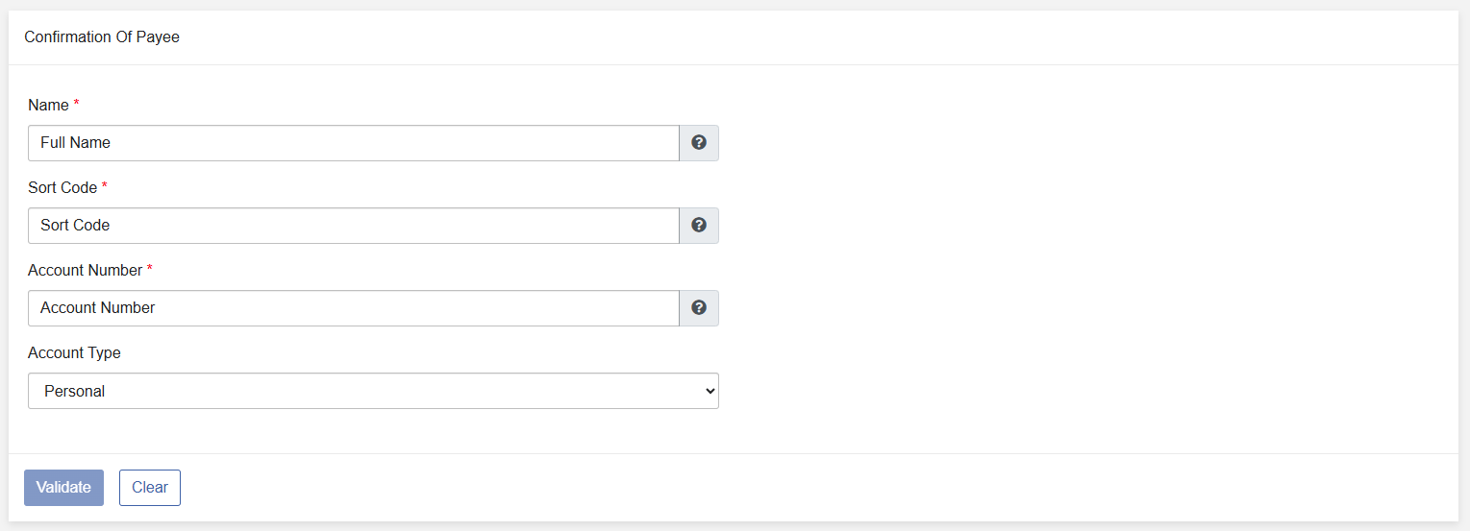Click the footer bar containing Validate and Clear
The width and height of the screenshot is (1470, 531).
pyautogui.click(x=734, y=488)
